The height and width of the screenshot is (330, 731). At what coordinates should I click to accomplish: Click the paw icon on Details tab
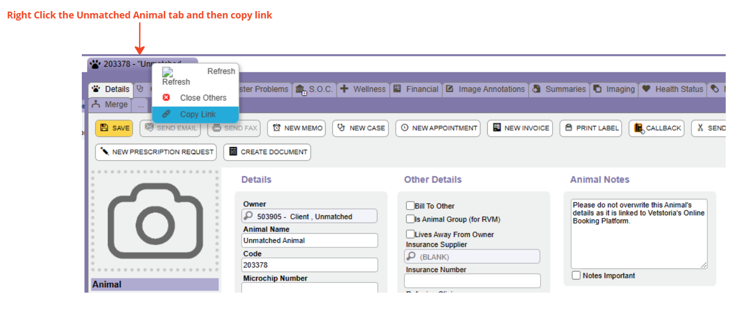point(96,89)
